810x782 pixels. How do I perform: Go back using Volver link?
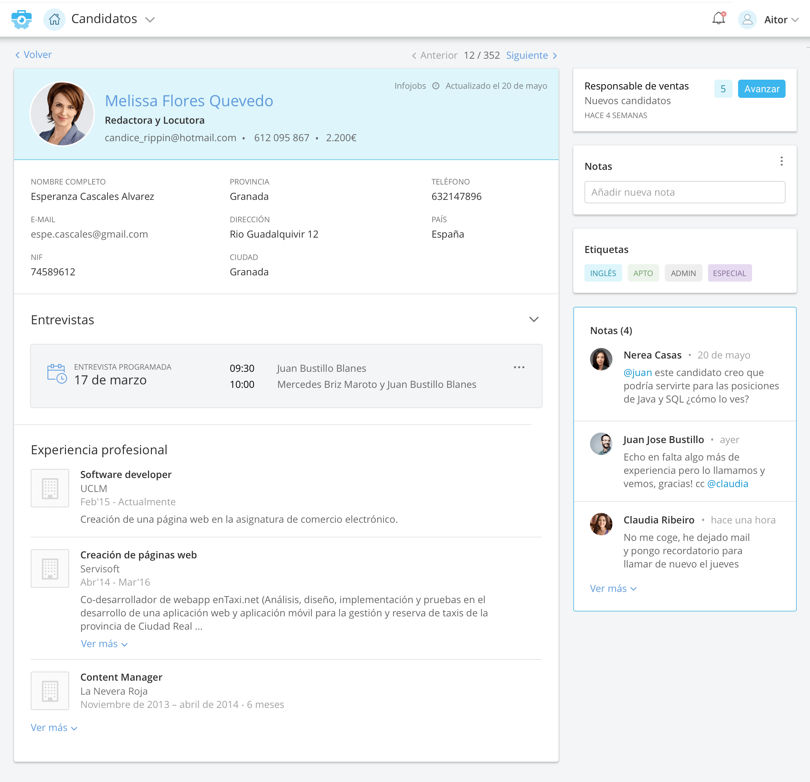coord(34,55)
